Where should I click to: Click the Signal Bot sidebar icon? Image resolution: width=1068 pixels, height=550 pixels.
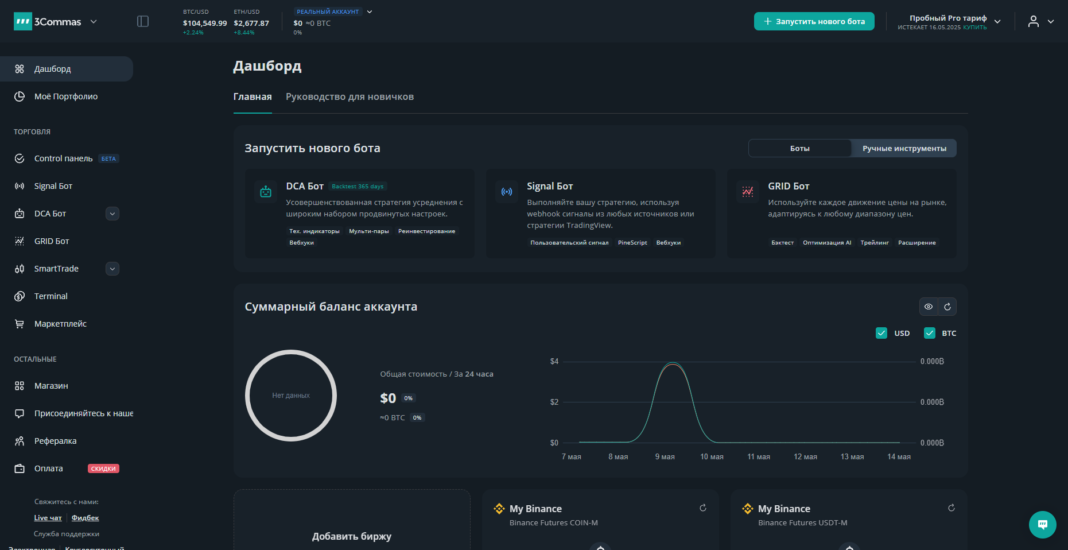pyautogui.click(x=20, y=186)
